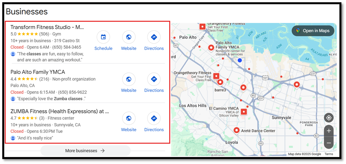Open Website globe icon for ZUMBA Fitness
Image resolution: width=346 pixels, height=164 pixels.
click(x=128, y=118)
